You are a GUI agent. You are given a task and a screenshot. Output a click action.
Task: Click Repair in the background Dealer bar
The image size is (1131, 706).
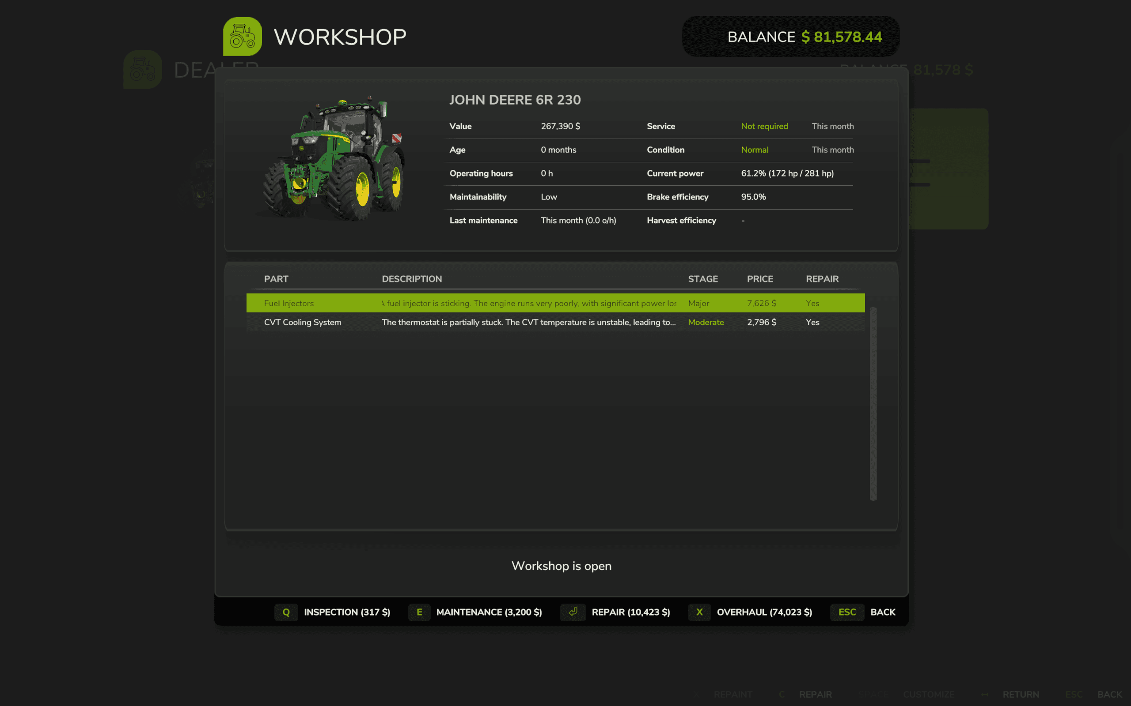[x=815, y=695]
